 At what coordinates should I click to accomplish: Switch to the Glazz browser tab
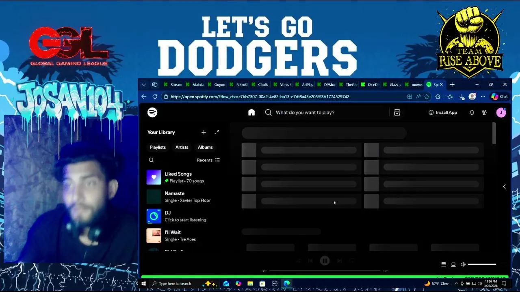[392, 84]
